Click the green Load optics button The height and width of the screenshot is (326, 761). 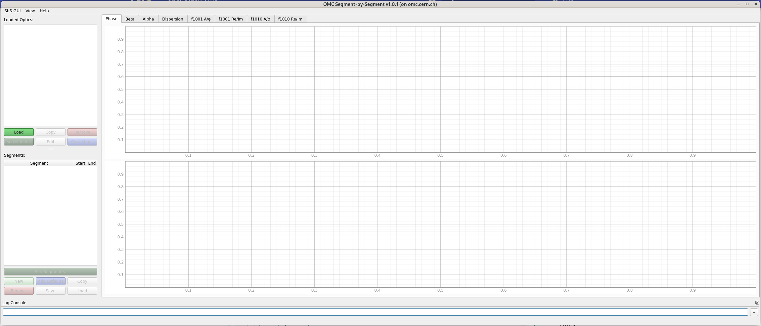pos(19,132)
